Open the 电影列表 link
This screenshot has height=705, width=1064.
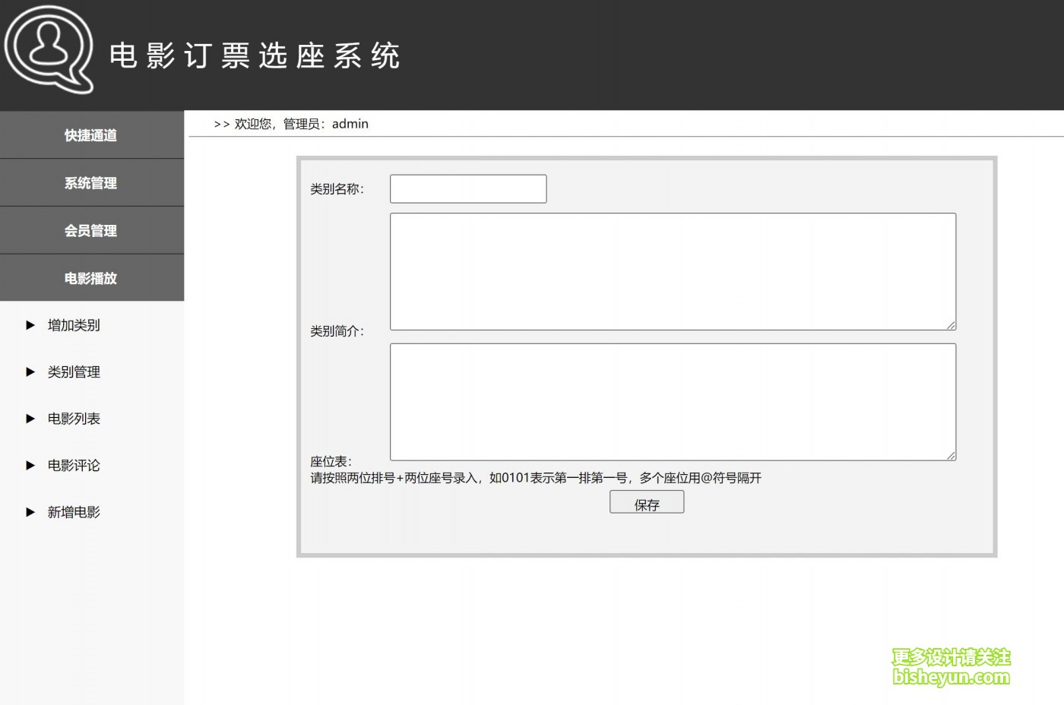pyautogui.click(x=74, y=419)
